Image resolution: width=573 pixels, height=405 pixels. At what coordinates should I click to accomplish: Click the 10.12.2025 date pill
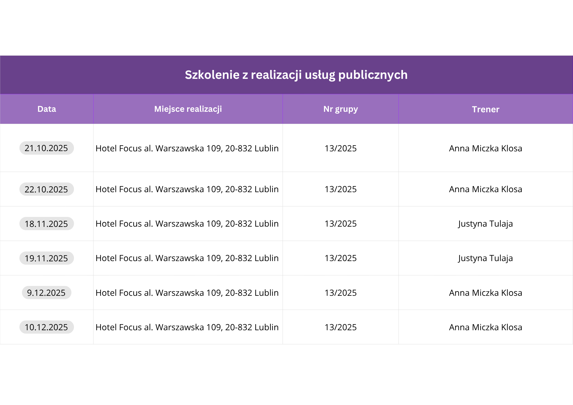46,327
